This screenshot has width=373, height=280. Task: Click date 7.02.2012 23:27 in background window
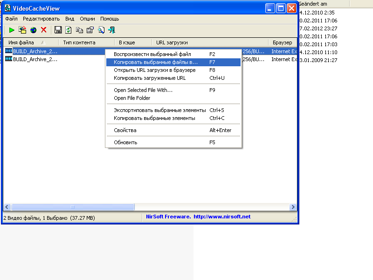point(318,28)
